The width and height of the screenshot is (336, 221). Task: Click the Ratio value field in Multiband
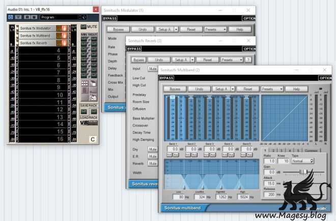(x=270, y=161)
